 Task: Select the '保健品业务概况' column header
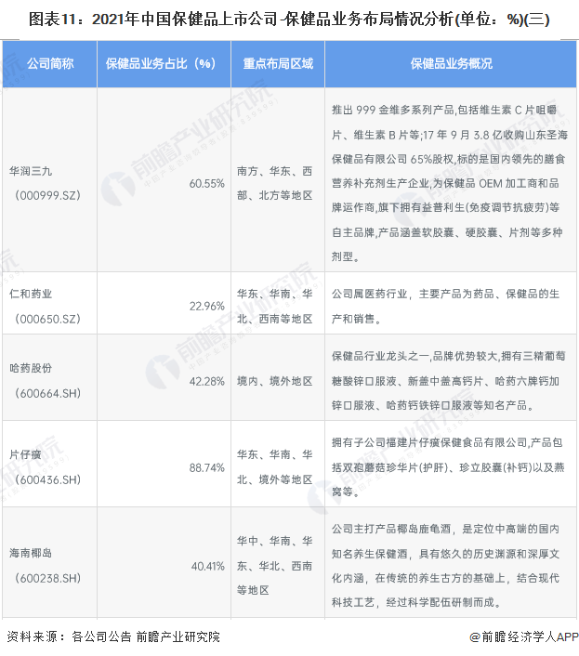click(x=451, y=63)
